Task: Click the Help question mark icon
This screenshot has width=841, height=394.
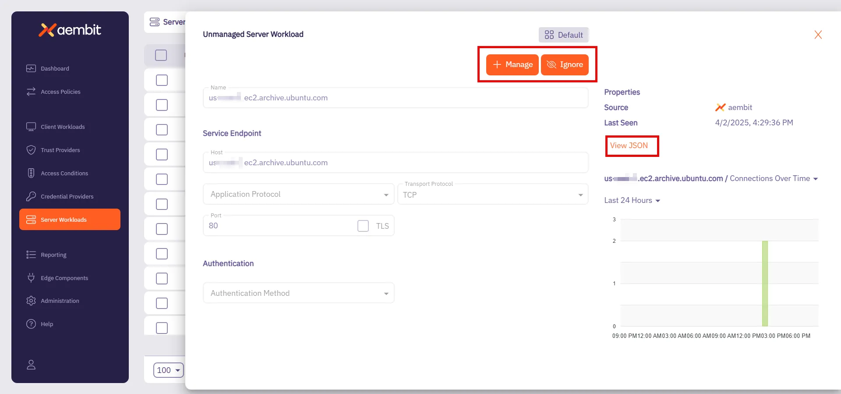Action: point(31,324)
